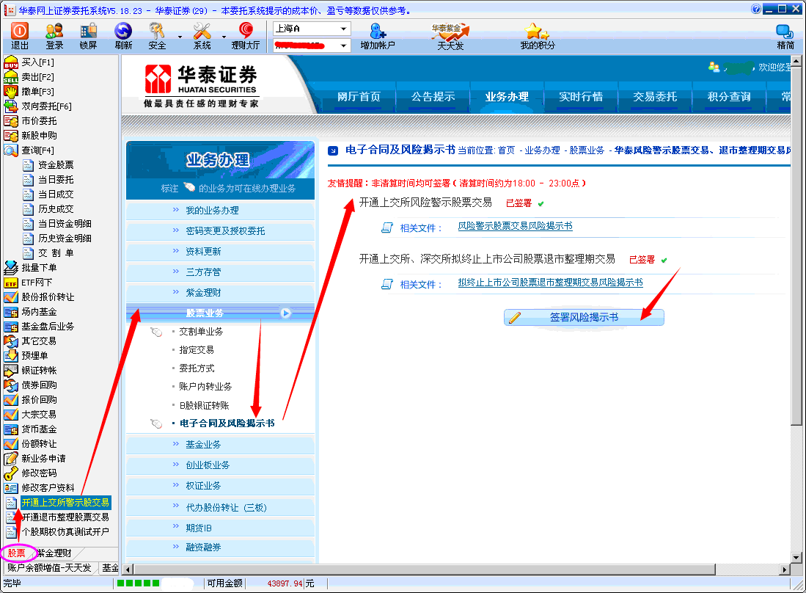
Task: Open 电子合同及风险揭示书 submenu item
Action: pyautogui.click(x=227, y=423)
